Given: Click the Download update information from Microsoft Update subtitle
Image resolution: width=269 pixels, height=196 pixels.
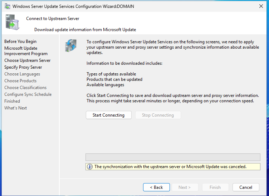Looking at the screenshot, I should tap(85, 30).
